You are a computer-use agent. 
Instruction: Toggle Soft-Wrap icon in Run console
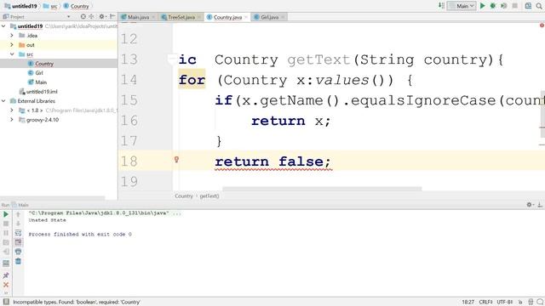[18, 233]
